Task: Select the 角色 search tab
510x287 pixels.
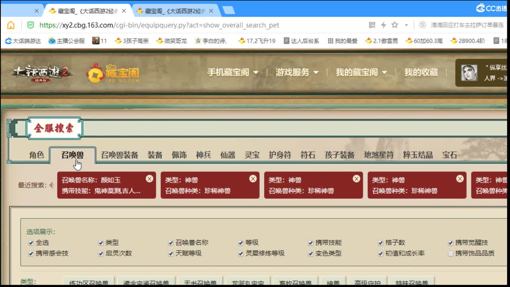Action: pos(37,155)
